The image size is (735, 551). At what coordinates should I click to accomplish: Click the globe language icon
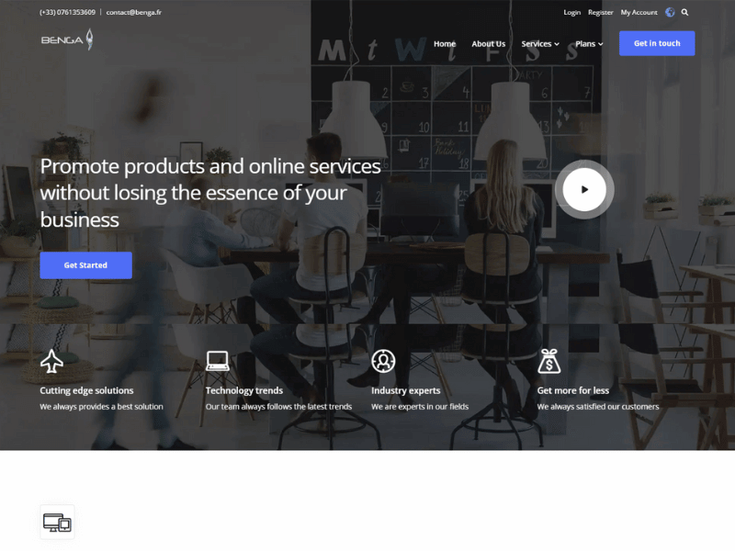[x=670, y=12]
